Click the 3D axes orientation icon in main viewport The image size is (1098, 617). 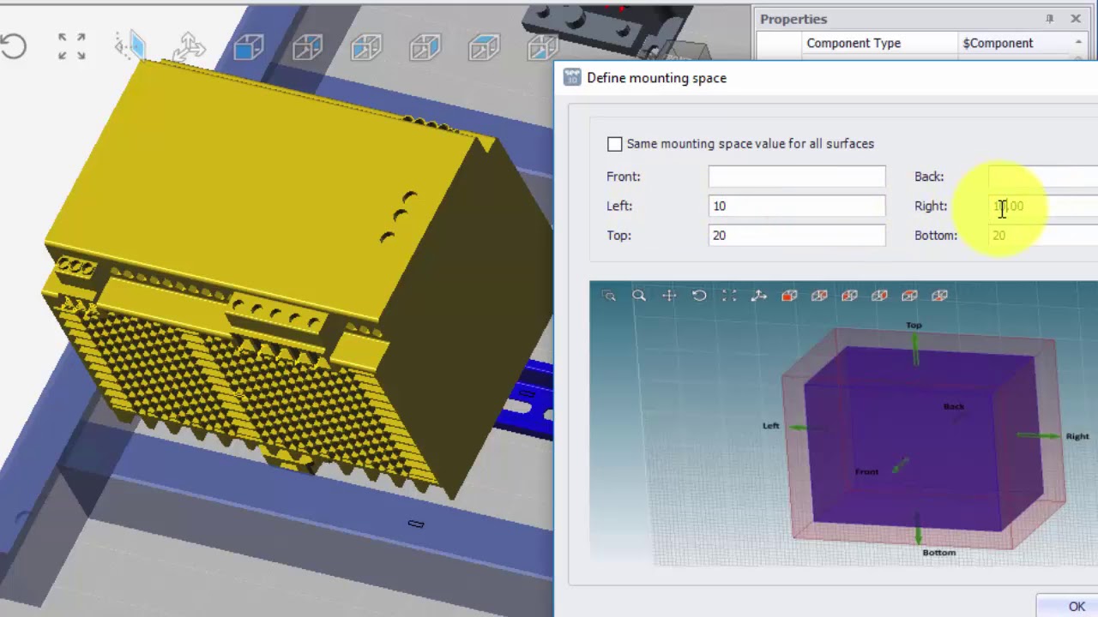(x=189, y=46)
